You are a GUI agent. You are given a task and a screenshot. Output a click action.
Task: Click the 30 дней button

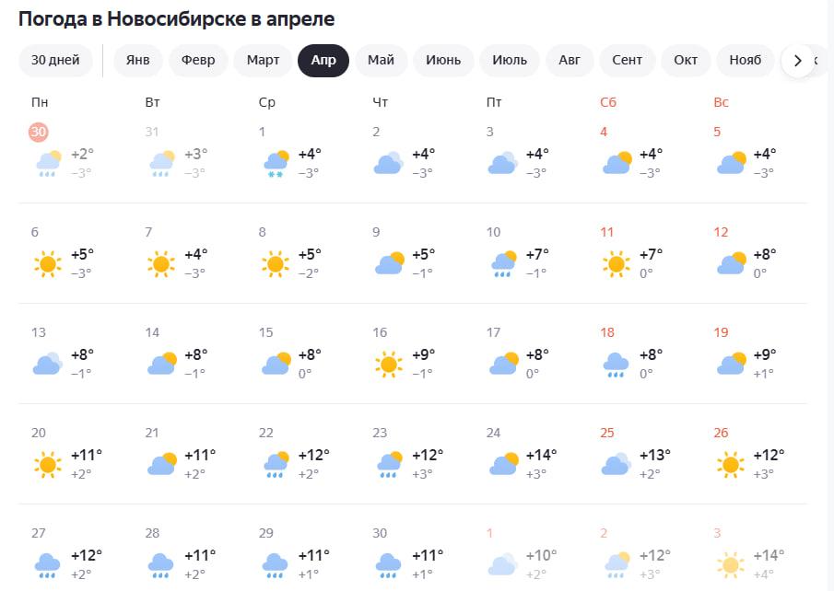pyautogui.click(x=55, y=61)
